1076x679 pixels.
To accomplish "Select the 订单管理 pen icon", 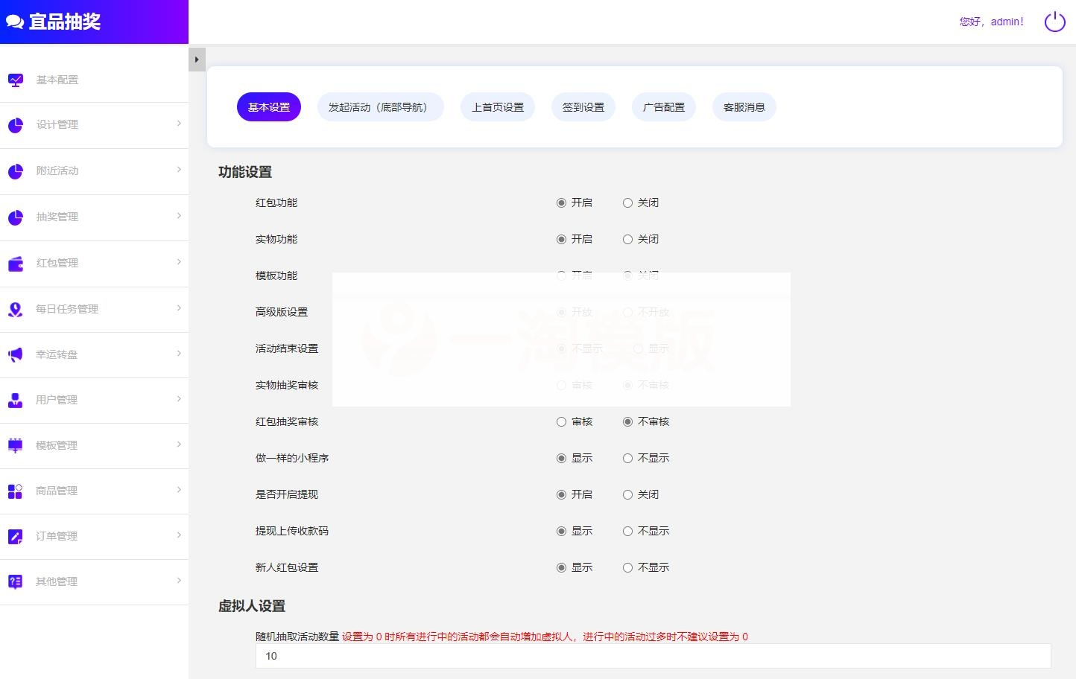I will [16, 536].
